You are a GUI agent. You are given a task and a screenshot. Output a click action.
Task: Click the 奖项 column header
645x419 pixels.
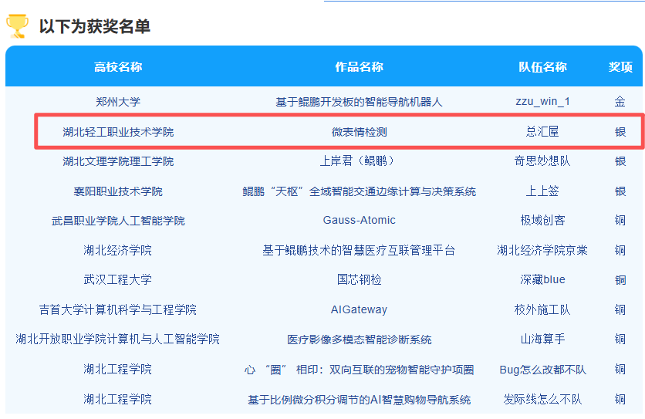tap(620, 66)
